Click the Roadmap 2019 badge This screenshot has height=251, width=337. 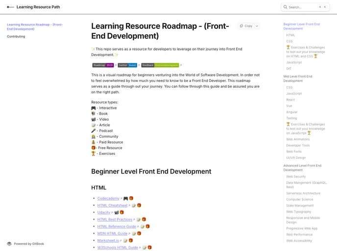pyautogui.click(x=103, y=65)
